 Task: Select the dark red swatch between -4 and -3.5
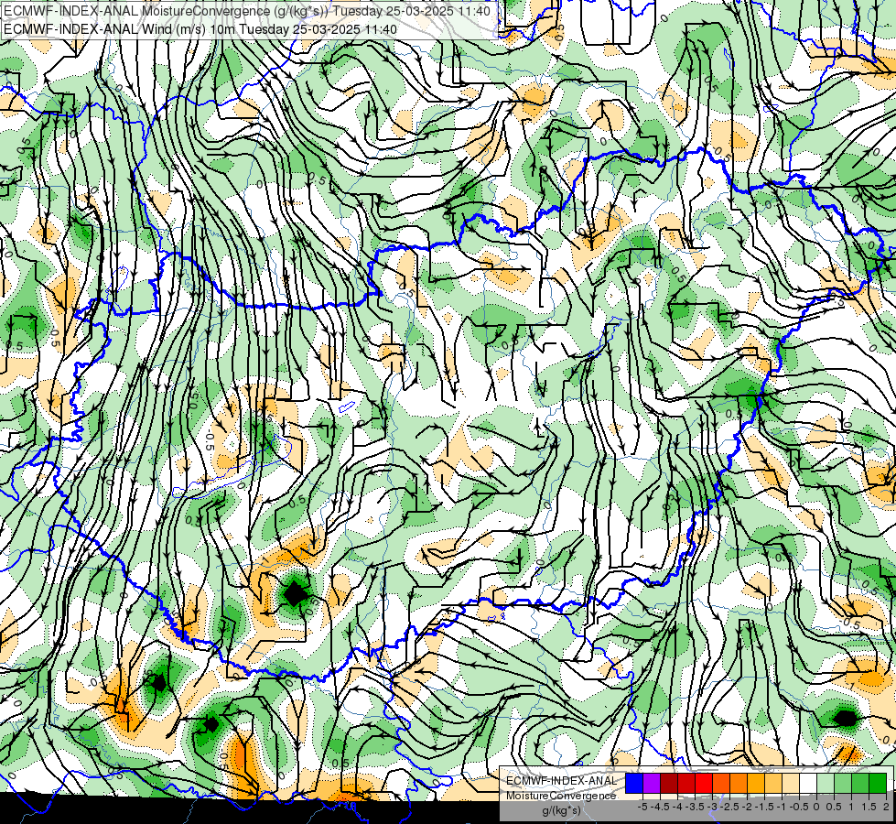[x=686, y=783]
